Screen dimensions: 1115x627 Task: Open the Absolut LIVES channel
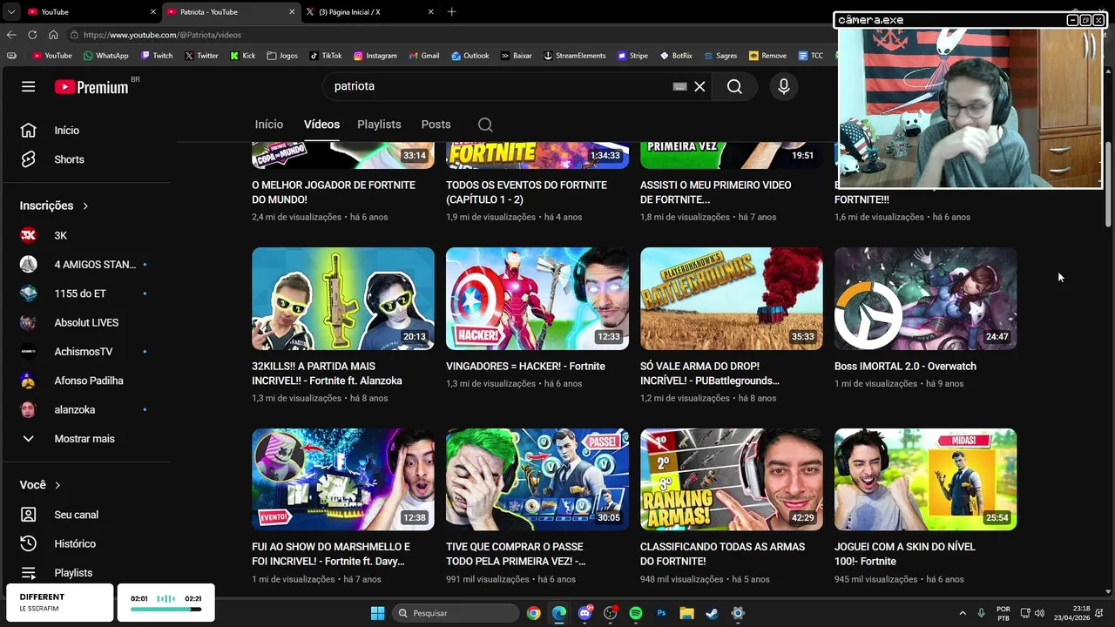pyautogui.click(x=87, y=322)
